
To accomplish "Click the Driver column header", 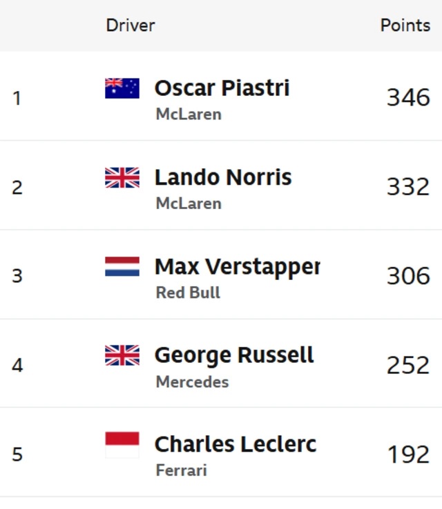I will [131, 26].
